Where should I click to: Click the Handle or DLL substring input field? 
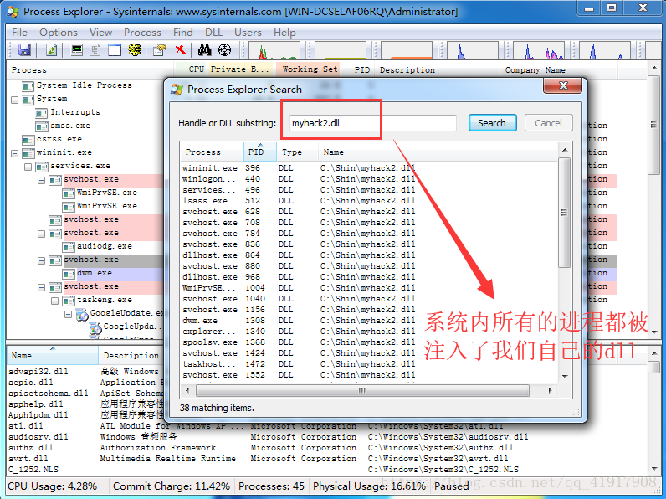tap(372, 123)
